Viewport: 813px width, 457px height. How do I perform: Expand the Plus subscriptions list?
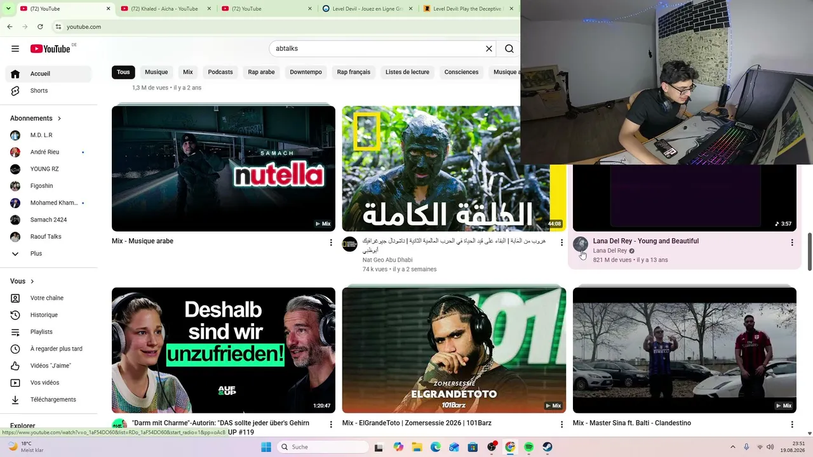48,253
